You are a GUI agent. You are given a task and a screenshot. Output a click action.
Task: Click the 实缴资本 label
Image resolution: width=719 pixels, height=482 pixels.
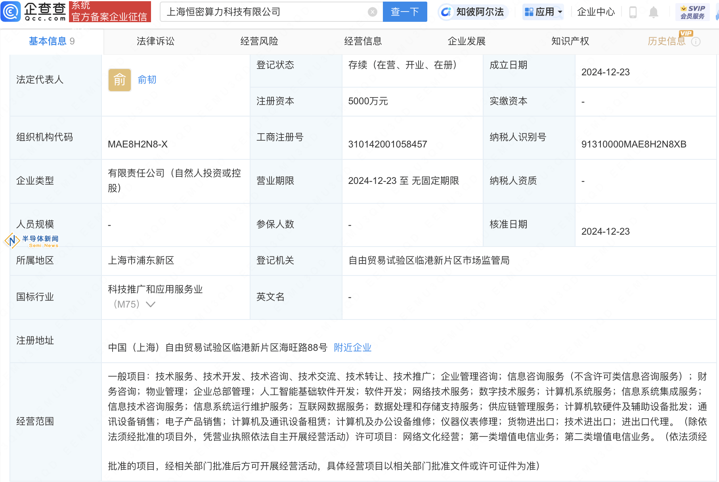pyautogui.click(x=508, y=101)
